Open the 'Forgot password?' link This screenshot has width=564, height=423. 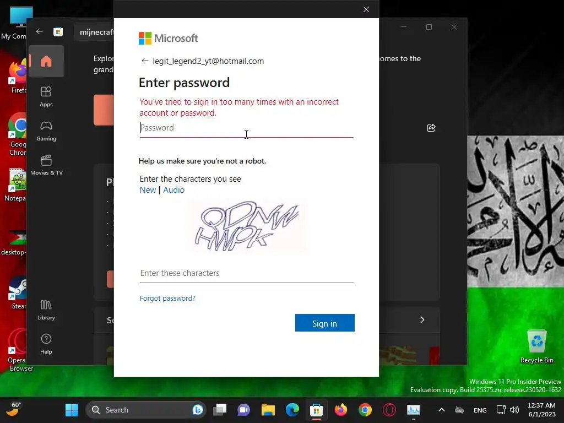[167, 298]
